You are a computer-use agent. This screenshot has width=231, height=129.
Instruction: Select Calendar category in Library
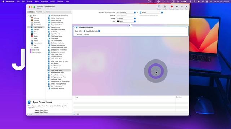[x=35, y=18]
